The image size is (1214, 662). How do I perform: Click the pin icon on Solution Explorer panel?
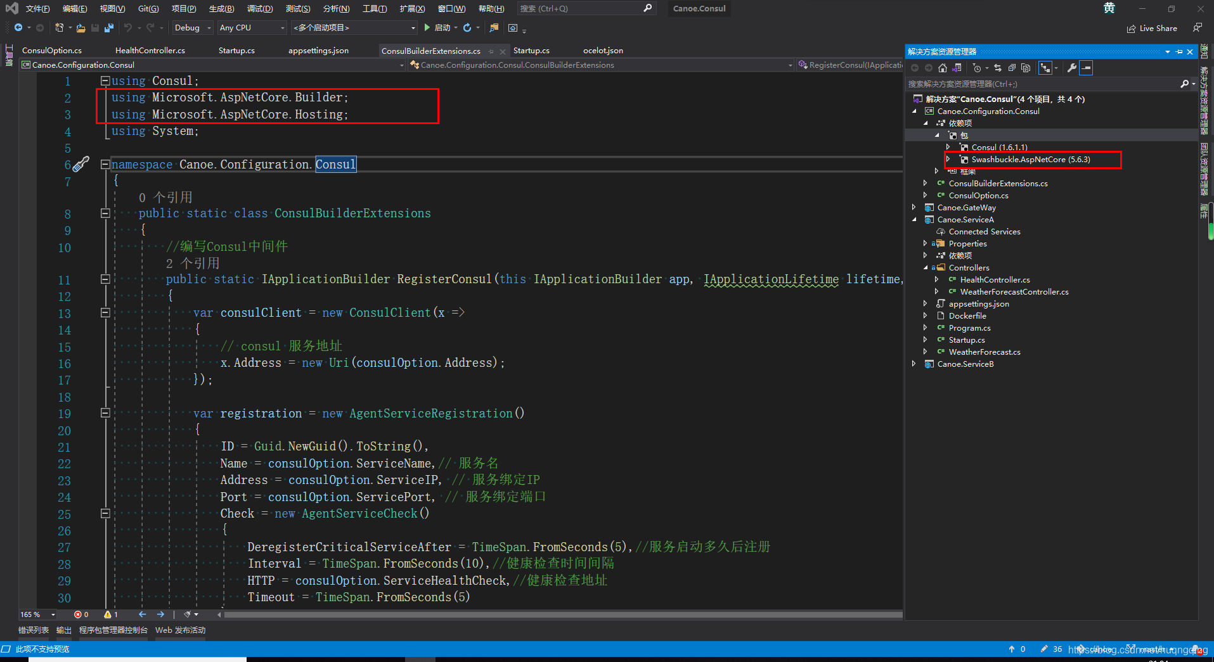[x=1179, y=52]
